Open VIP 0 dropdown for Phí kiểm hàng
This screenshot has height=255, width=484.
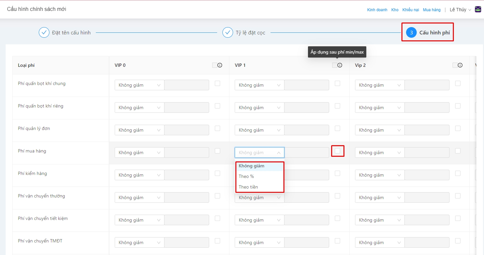pyautogui.click(x=139, y=175)
